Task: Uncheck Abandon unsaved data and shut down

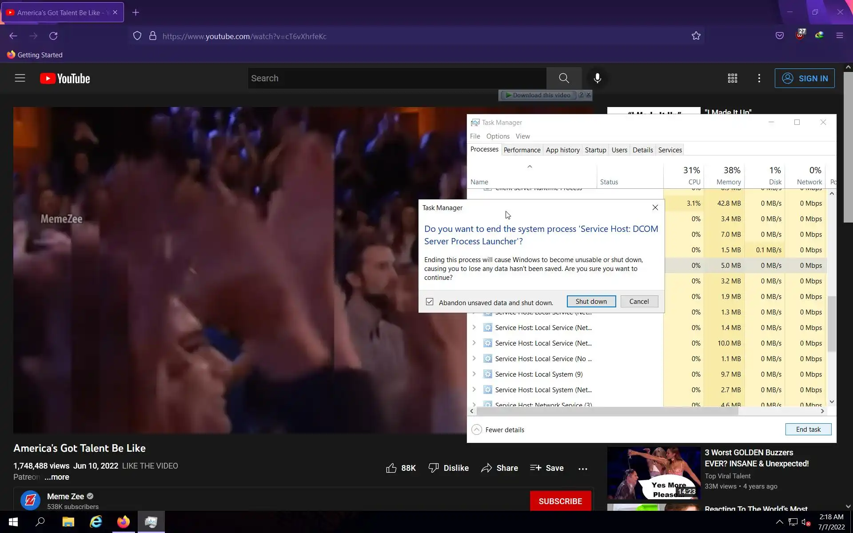Action: click(430, 302)
